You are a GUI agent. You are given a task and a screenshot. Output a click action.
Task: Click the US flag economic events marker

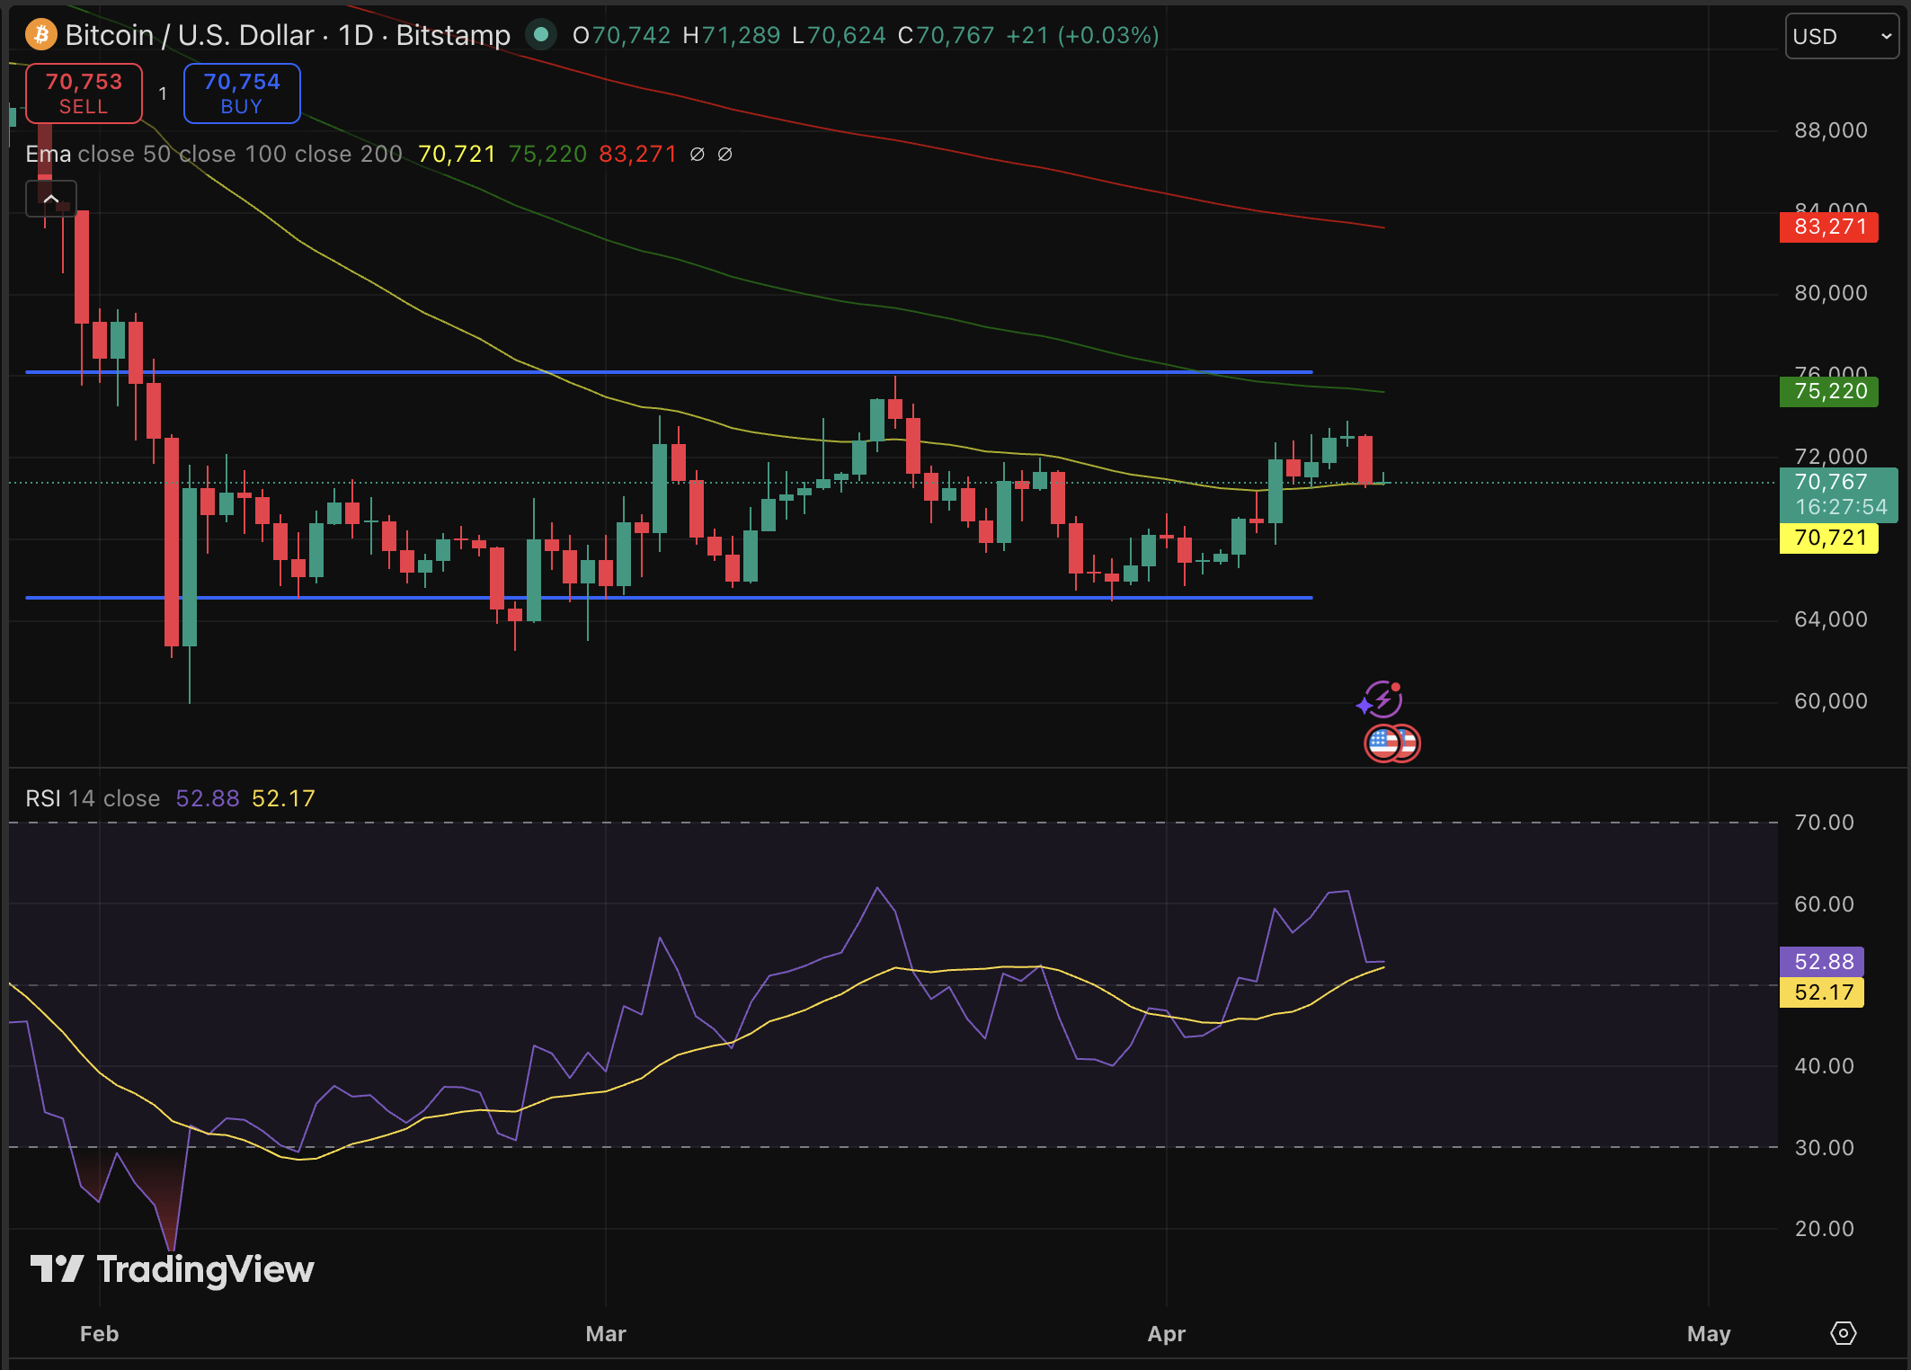pos(1392,743)
